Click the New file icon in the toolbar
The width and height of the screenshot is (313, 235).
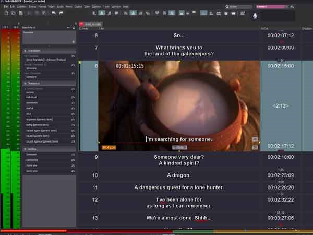(x=6, y=13)
